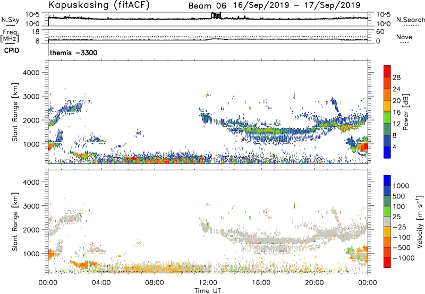This screenshot has width=425, height=294.
Task: Click Slant Range [km] label of power panel
Action: (15, 112)
